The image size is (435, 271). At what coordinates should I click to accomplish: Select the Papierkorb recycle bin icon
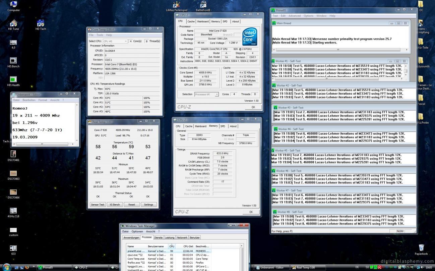pyautogui.click(x=421, y=250)
